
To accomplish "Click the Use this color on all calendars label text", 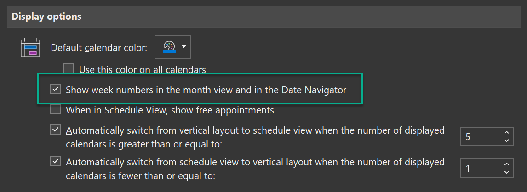I will (x=143, y=70).
